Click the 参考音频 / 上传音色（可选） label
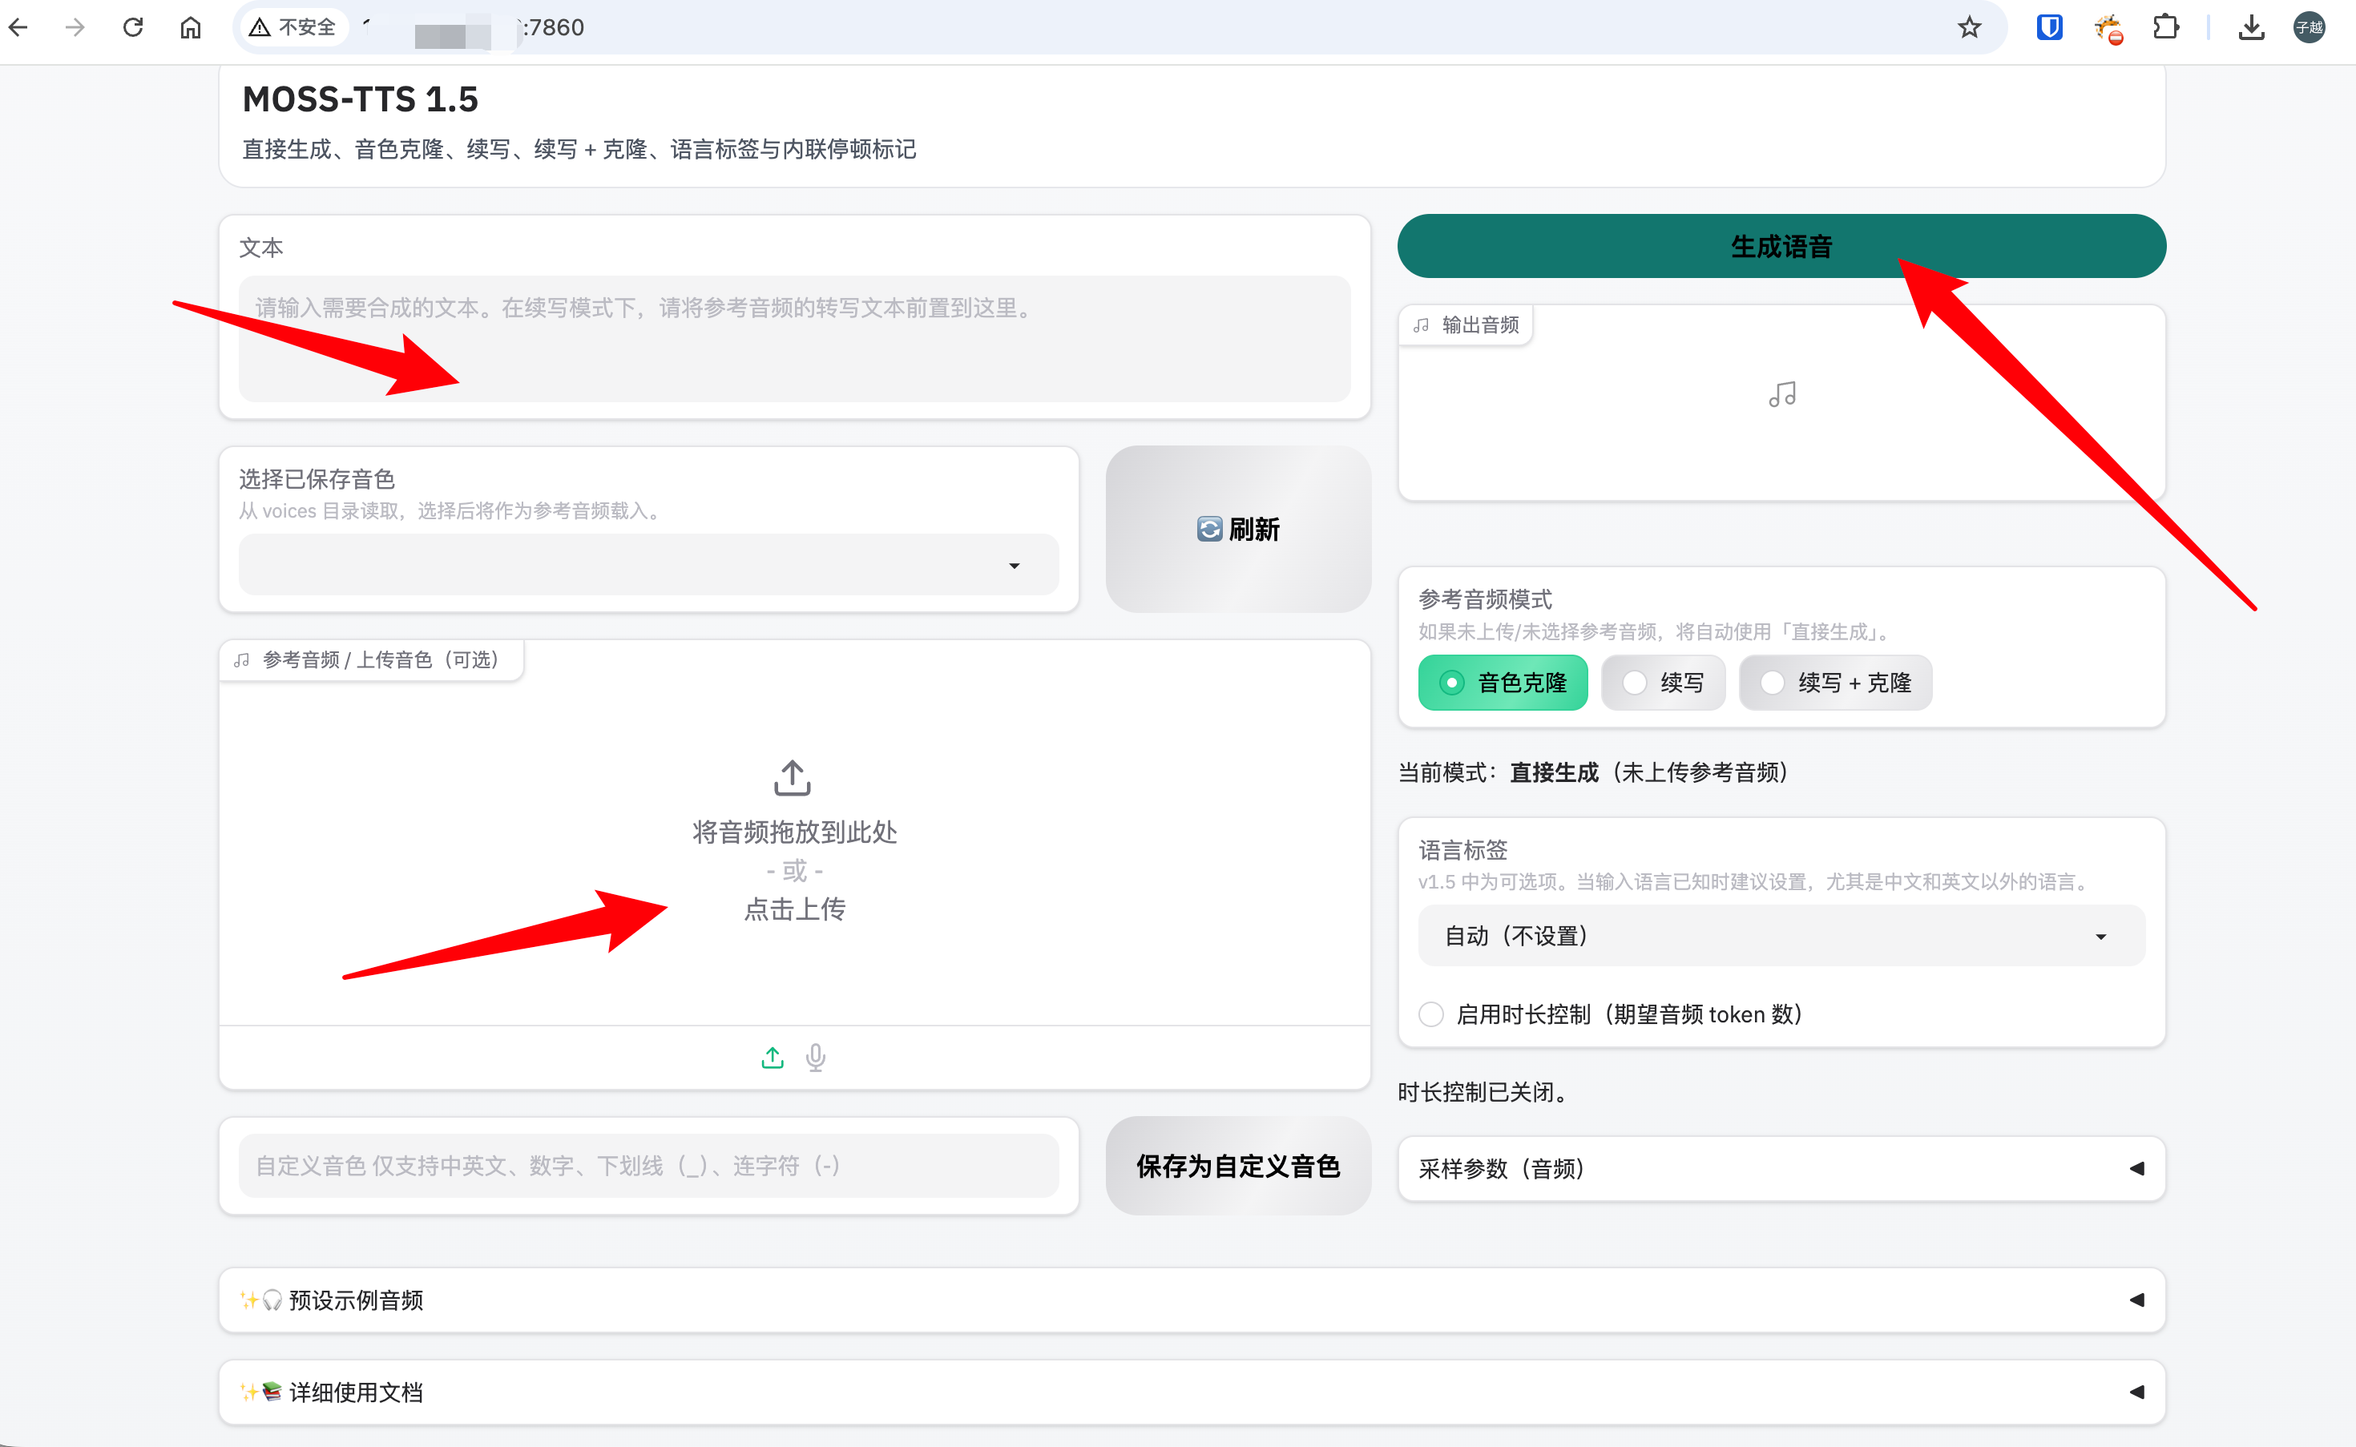Screen dimensions: 2356x1447 (x=371, y=659)
